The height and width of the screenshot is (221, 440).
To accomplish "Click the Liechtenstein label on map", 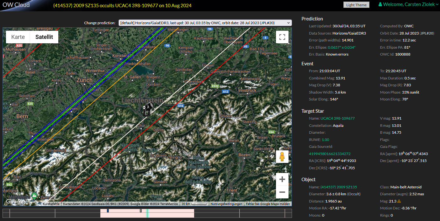I will pyautogui.click(x=142, y=100).
